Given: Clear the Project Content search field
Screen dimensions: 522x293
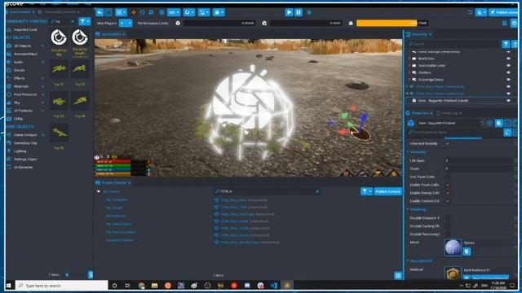Looking at the screenshot, I should [317, 191].
